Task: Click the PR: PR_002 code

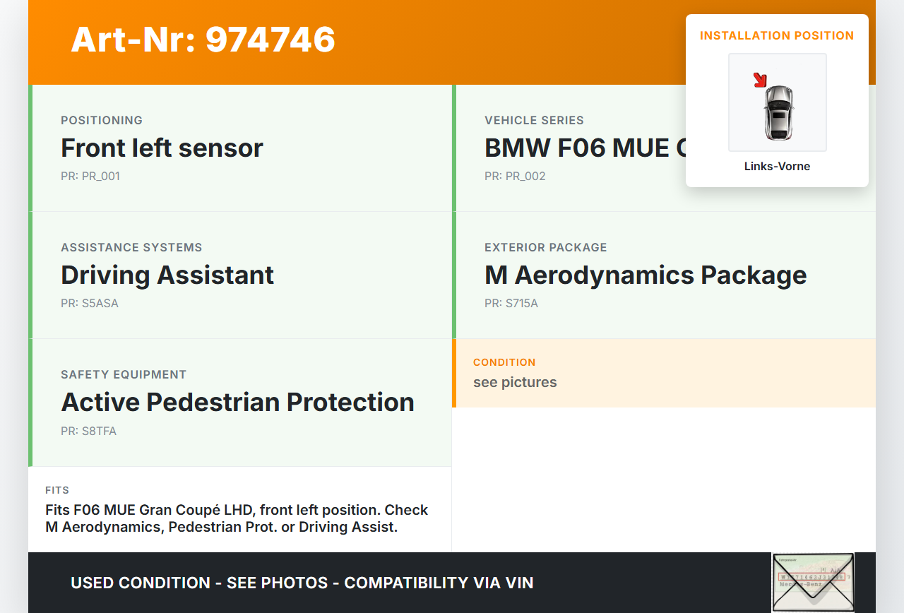Action: click(515, 177)
